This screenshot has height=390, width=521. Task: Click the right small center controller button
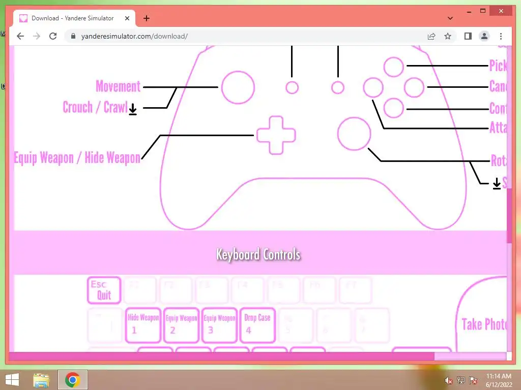coord(338,87)
